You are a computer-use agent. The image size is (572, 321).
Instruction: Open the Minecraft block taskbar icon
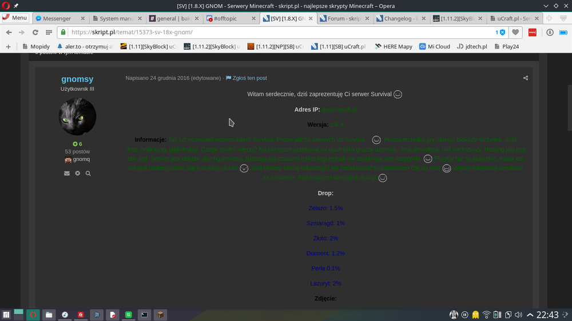(161, 315)
